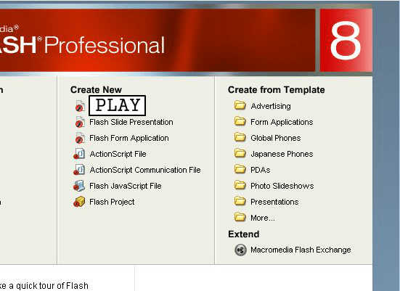Open Flash Slide Presentation link
The height and width of the screenshot is (291, 400).
pyautogui.click(x=131, y=122)
